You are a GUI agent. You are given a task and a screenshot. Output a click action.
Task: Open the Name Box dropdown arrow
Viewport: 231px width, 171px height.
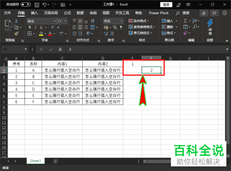tap(25, 49)
